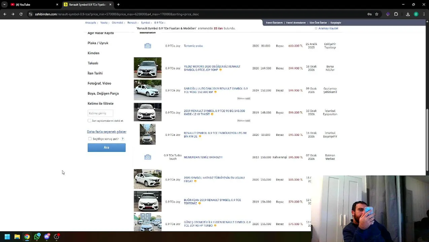The image size is (429, 242).
Task: Open the FABRİKASYON LPG listing thumbnail
Action: 147,134
